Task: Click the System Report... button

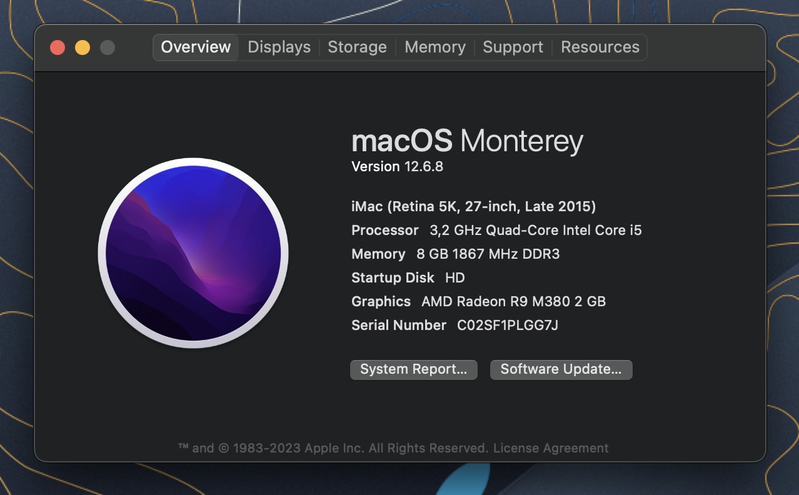Action: (x=413, y=369)
